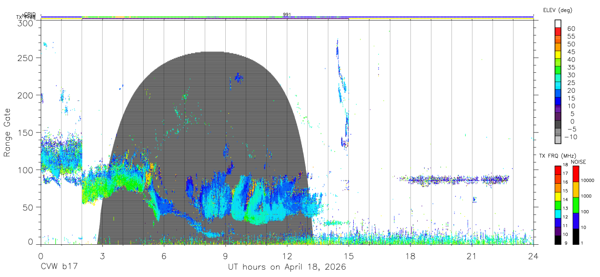Click the 'Range Gate' vertical axis label
The height and width of the screenshot is (277, 600).
click(x=7, y=133)
